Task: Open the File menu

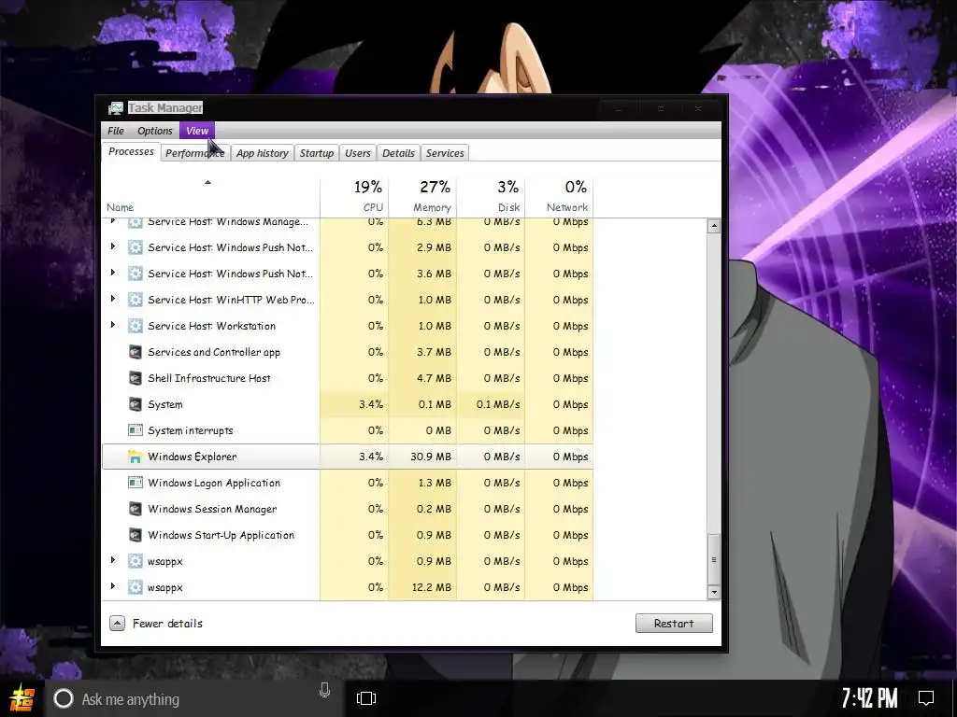Action: (x=115, y=131)
